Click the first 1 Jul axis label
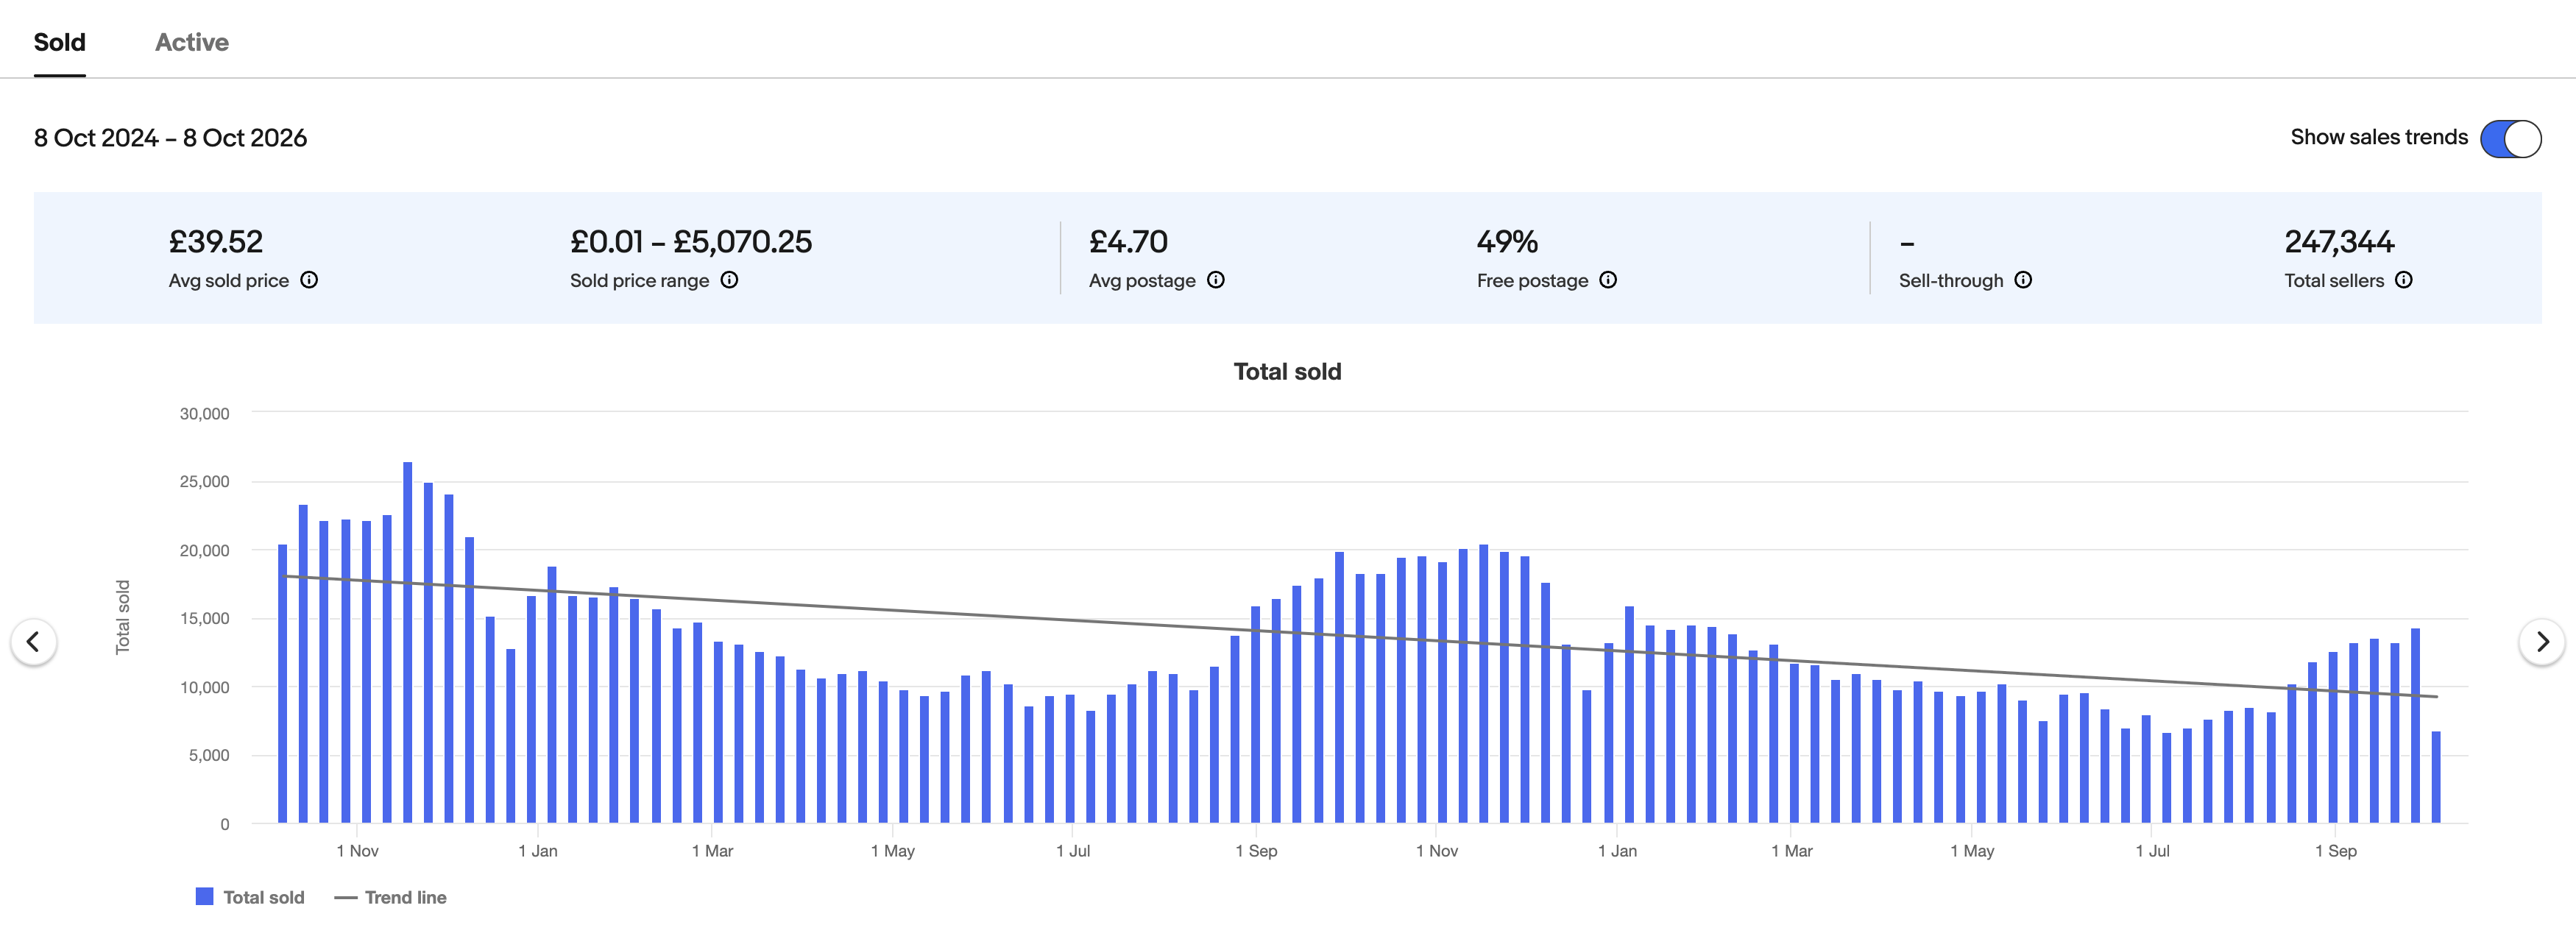 [1073, 851]
